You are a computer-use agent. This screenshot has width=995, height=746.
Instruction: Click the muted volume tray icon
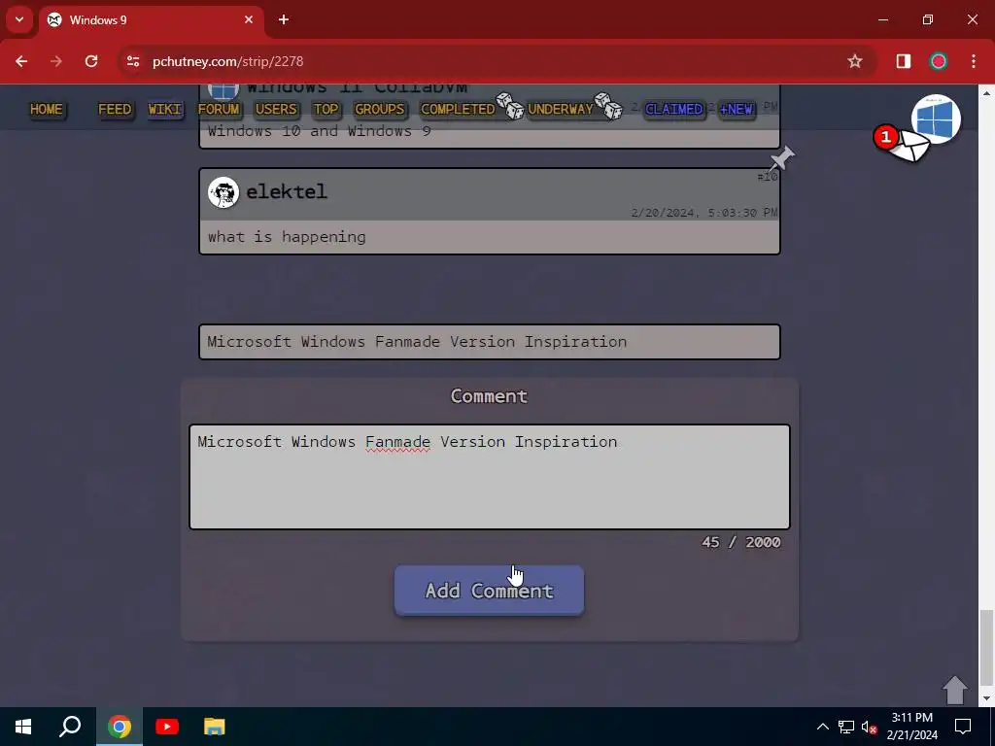[x=869, y=727]
